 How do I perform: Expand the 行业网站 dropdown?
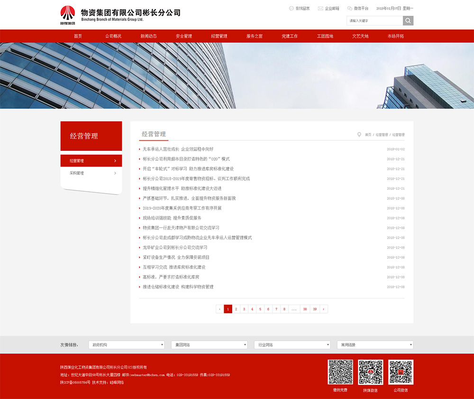(x=292, y=345)
